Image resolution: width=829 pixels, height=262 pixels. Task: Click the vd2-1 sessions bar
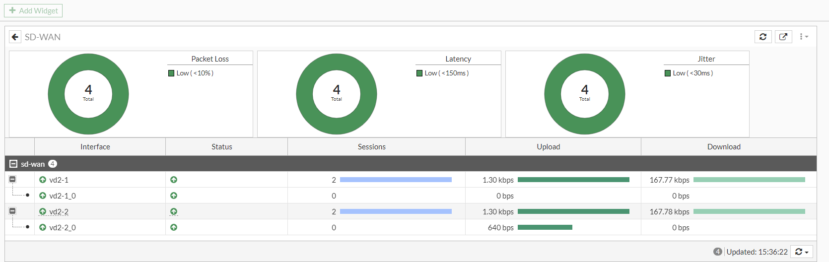396,180
